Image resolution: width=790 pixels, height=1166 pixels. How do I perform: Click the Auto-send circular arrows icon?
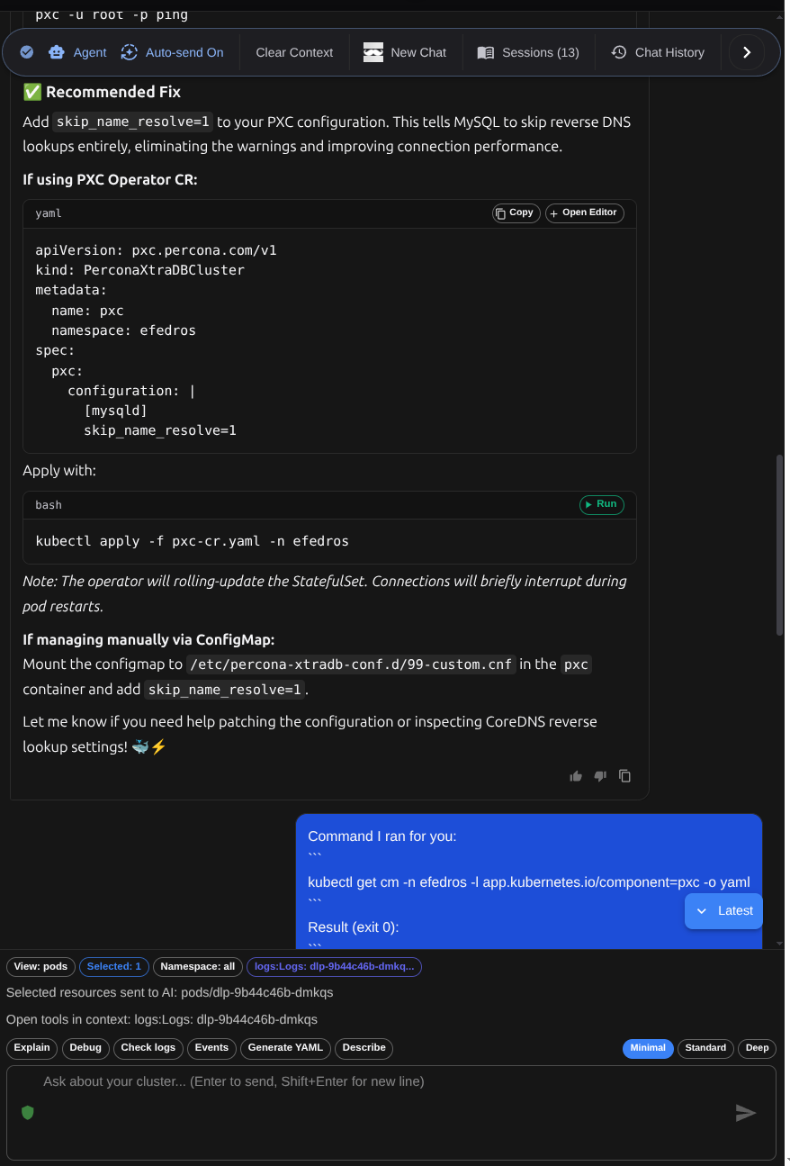[130, 52]
